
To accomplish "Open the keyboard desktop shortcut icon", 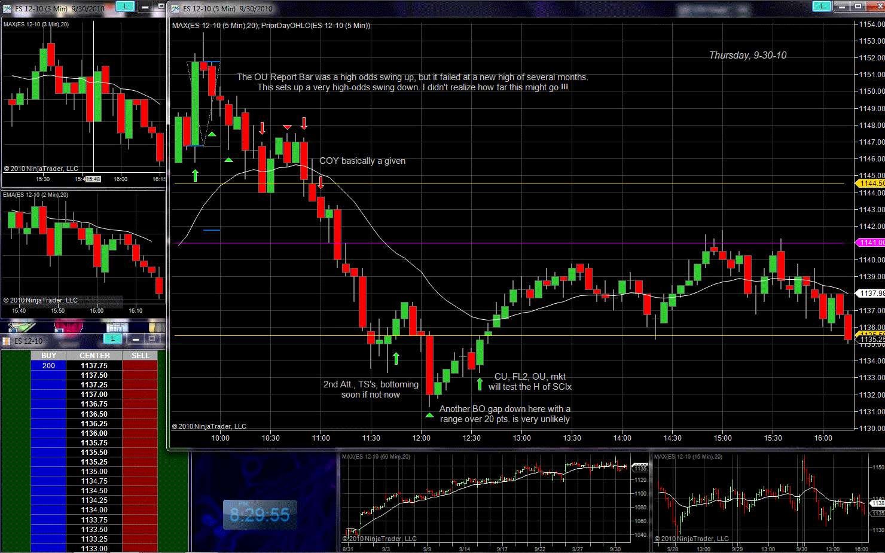I will pyautogui.click(x=117, y=326).
